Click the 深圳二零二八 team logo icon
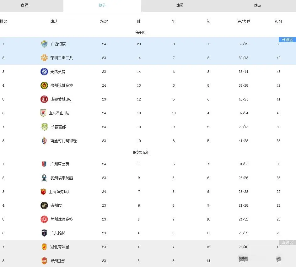Screen dimensions: 296x267 [44, 58]
